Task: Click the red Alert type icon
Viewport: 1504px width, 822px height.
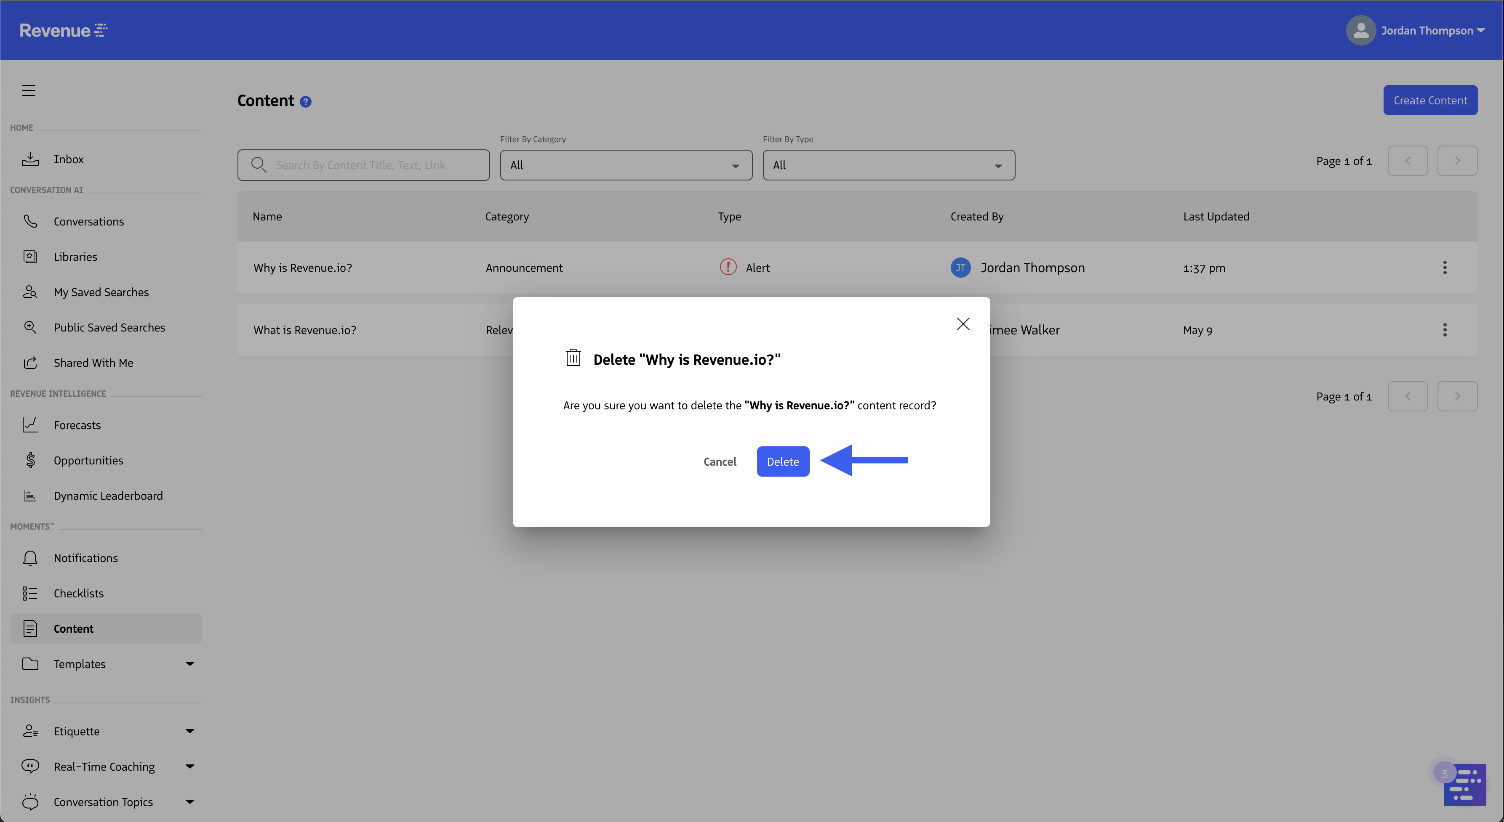Action: coord(728,267)
